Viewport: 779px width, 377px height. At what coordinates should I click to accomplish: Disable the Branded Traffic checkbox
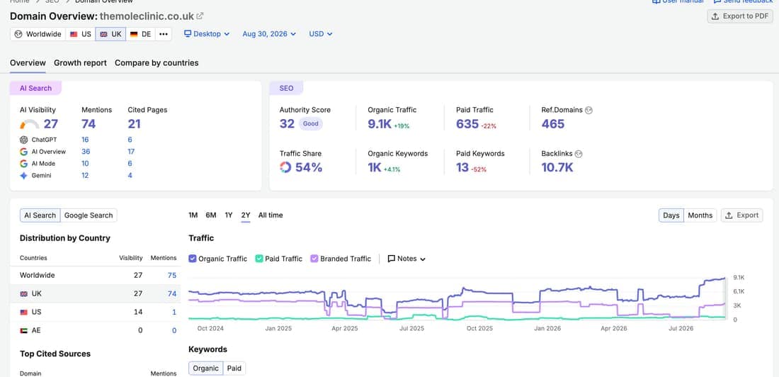(314, 259)
